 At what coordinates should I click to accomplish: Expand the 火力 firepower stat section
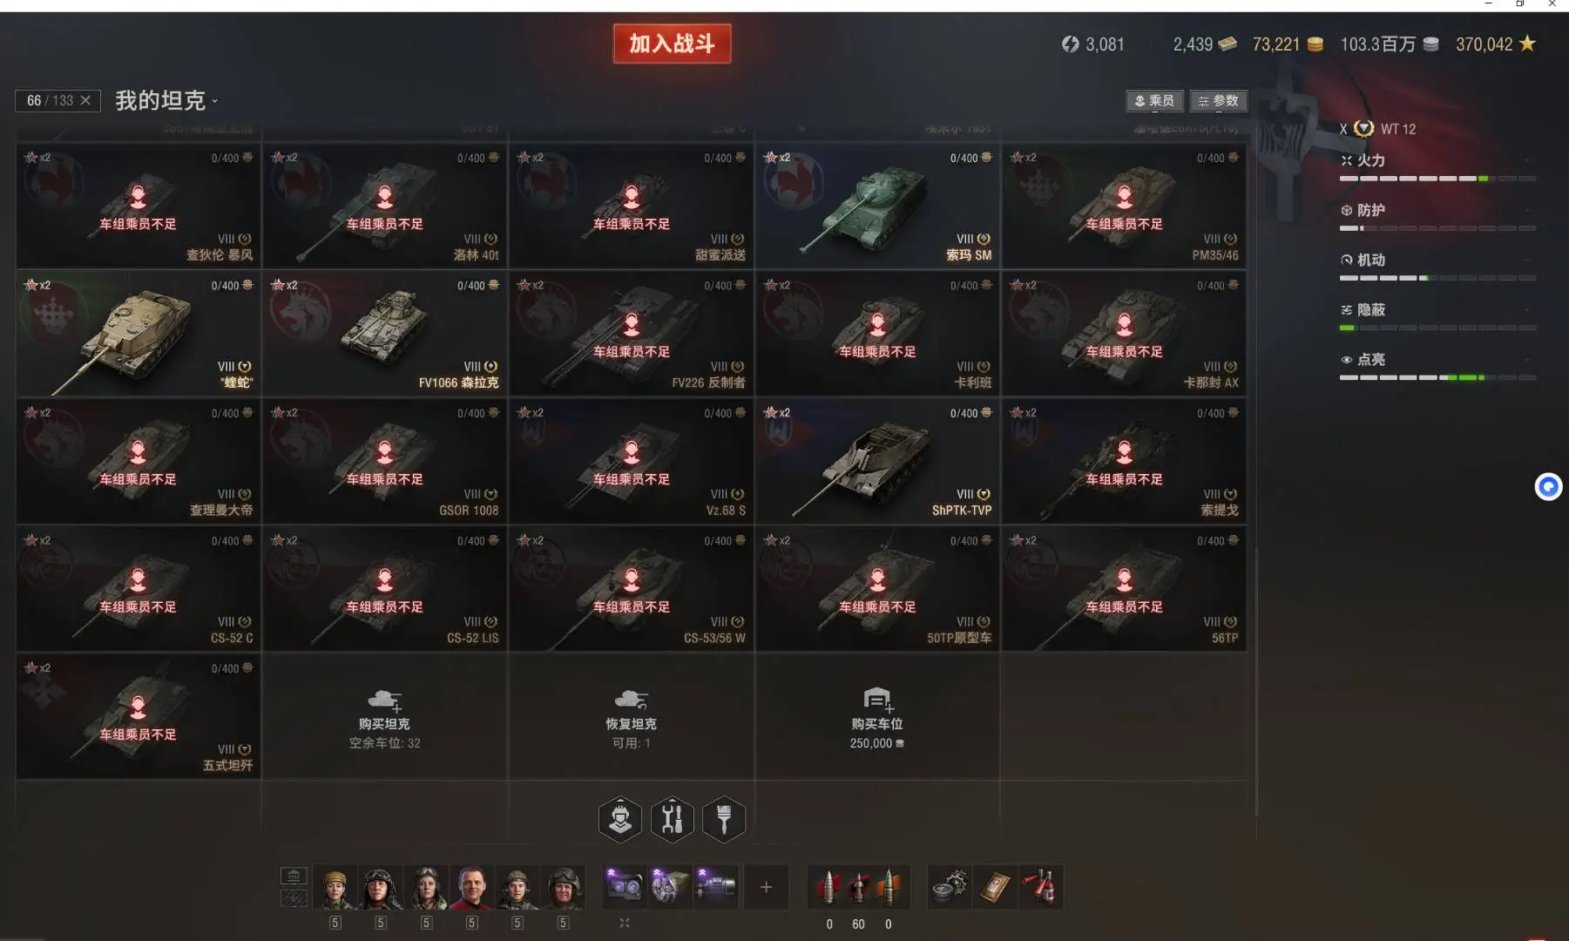(1437, 160)
